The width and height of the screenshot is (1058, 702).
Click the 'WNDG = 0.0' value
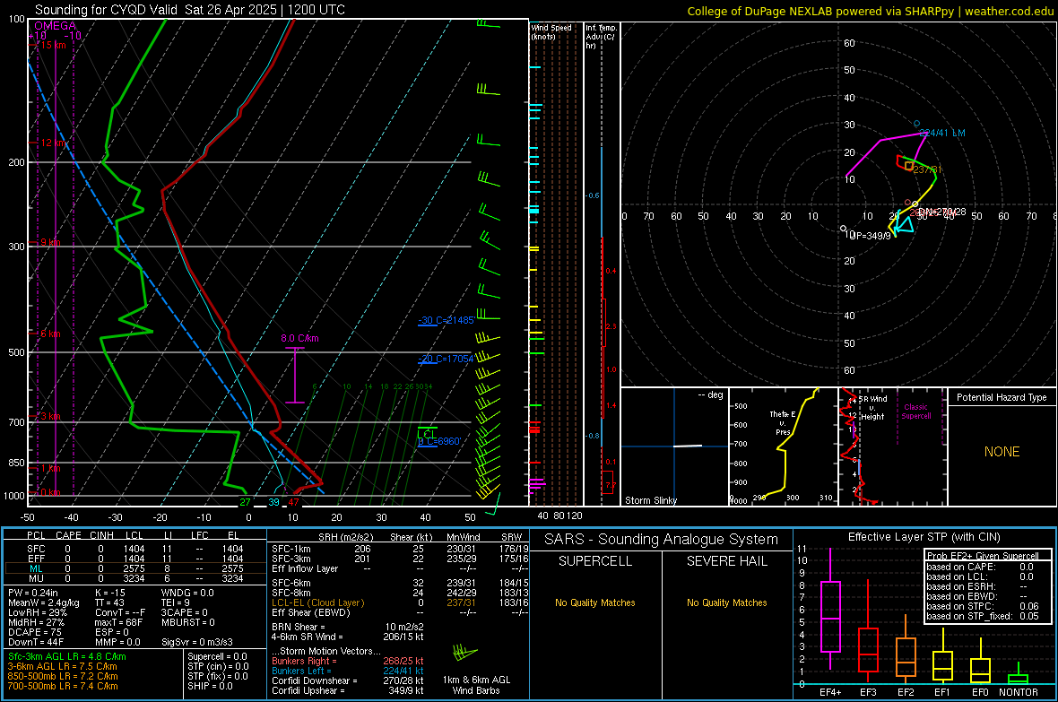(x=187, y=593)
